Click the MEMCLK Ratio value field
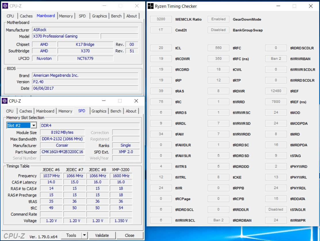Screen dimensions: 320x241 (161, 19)
